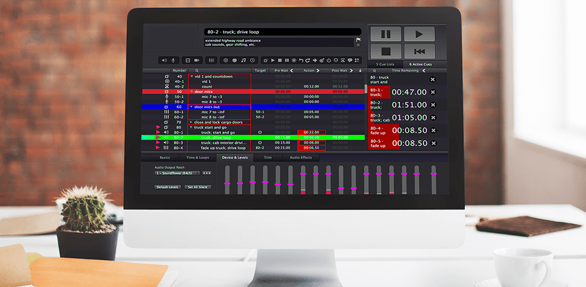This screenshot has height=287, width=586.
Task: Click the rightmost level fader handle
Action: (x=433, y=174)
